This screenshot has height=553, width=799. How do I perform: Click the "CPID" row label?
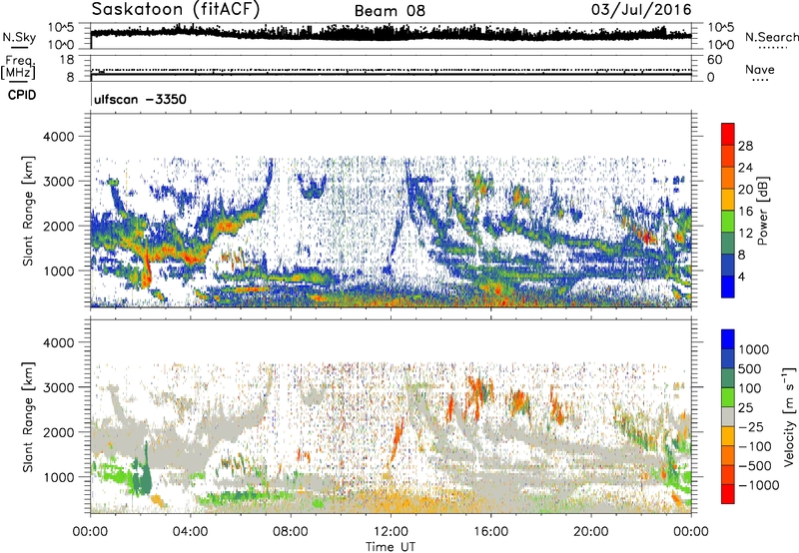(x=22, y=95)
